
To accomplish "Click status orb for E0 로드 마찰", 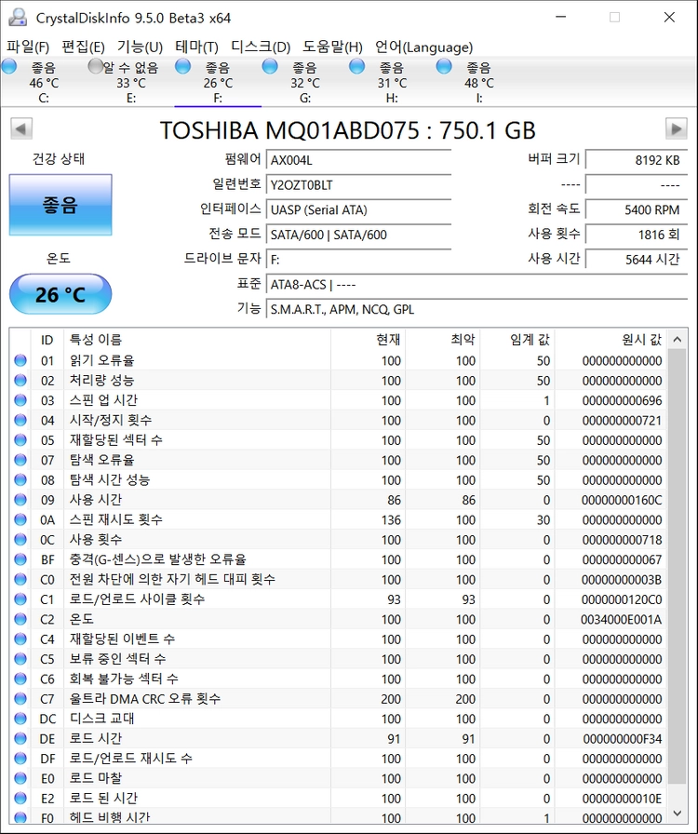I will 20,778.
